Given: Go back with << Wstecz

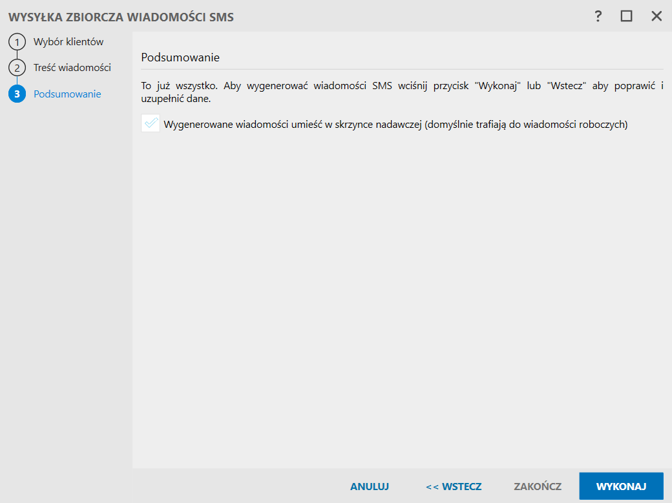Looking at the screenshot, I should coord(454,486).
